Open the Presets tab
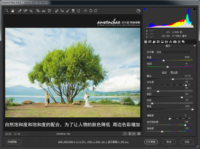Viewport: 200px width, 149px height. (179, 42)
